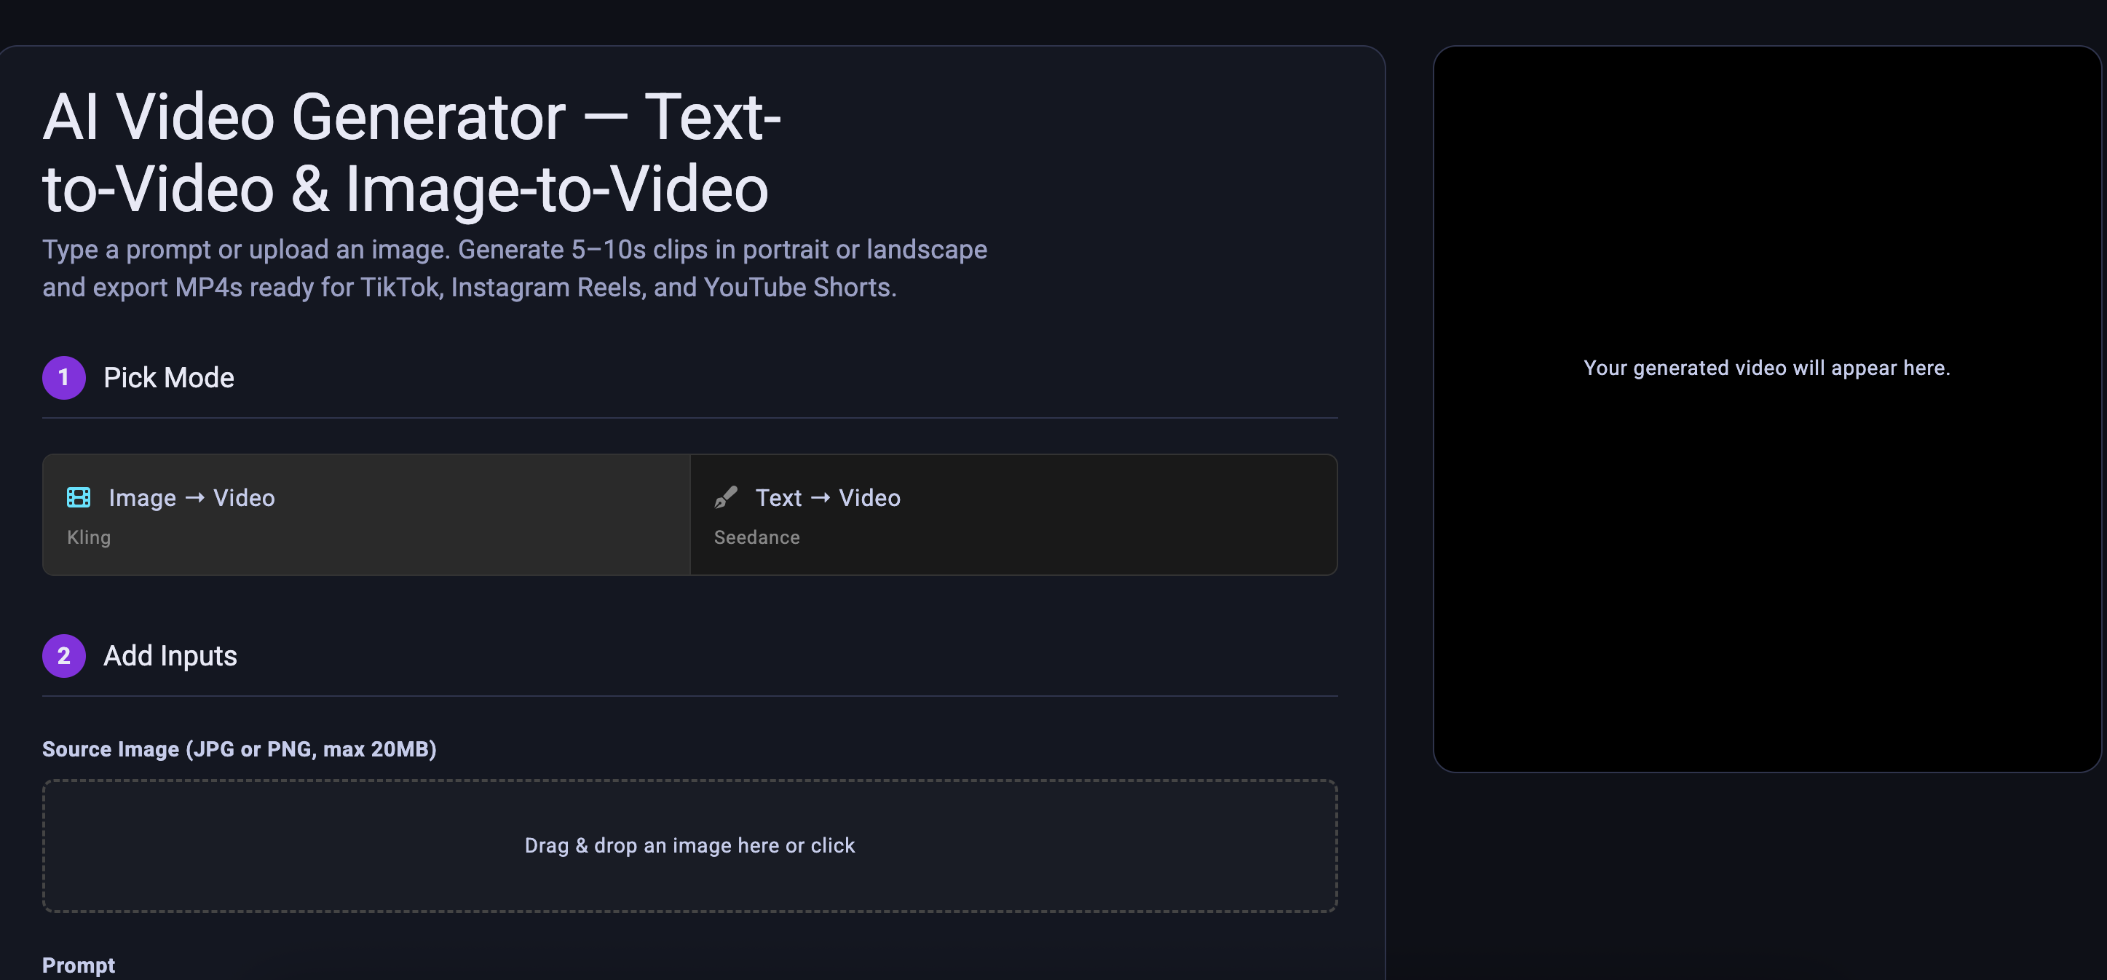
Task: Click the Source Image field label
Action: [239, 749]
